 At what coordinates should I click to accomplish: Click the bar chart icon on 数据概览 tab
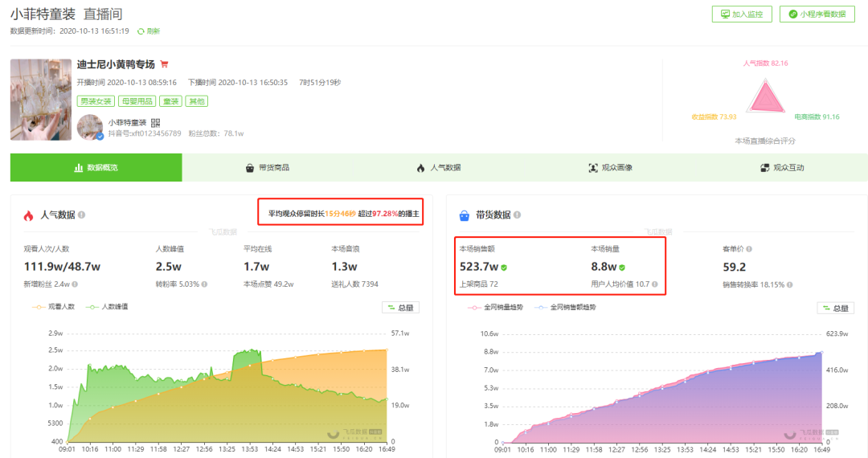click(79, 168)
